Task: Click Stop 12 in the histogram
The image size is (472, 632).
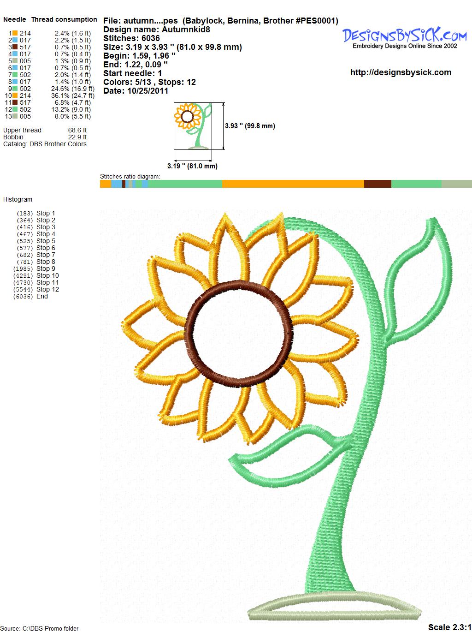Action: pos(47,289)
